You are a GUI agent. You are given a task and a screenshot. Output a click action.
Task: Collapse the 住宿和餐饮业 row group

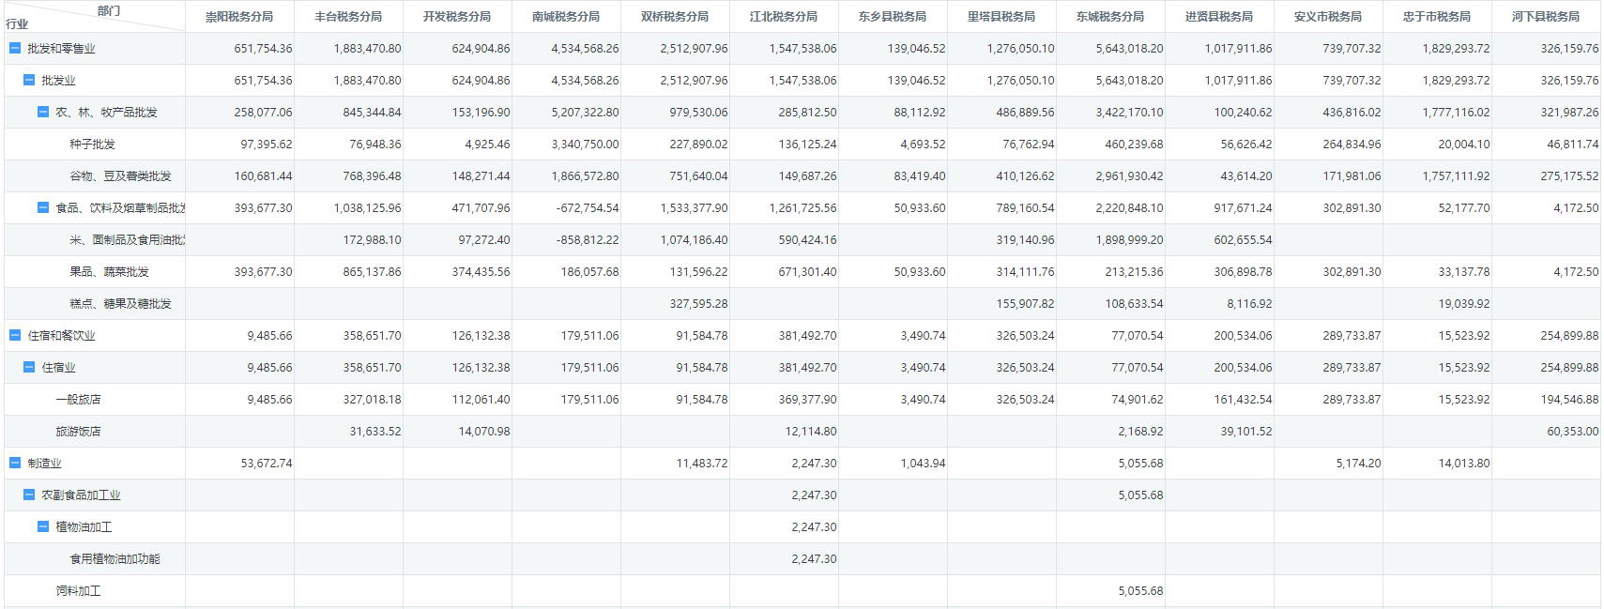[15, 335]
